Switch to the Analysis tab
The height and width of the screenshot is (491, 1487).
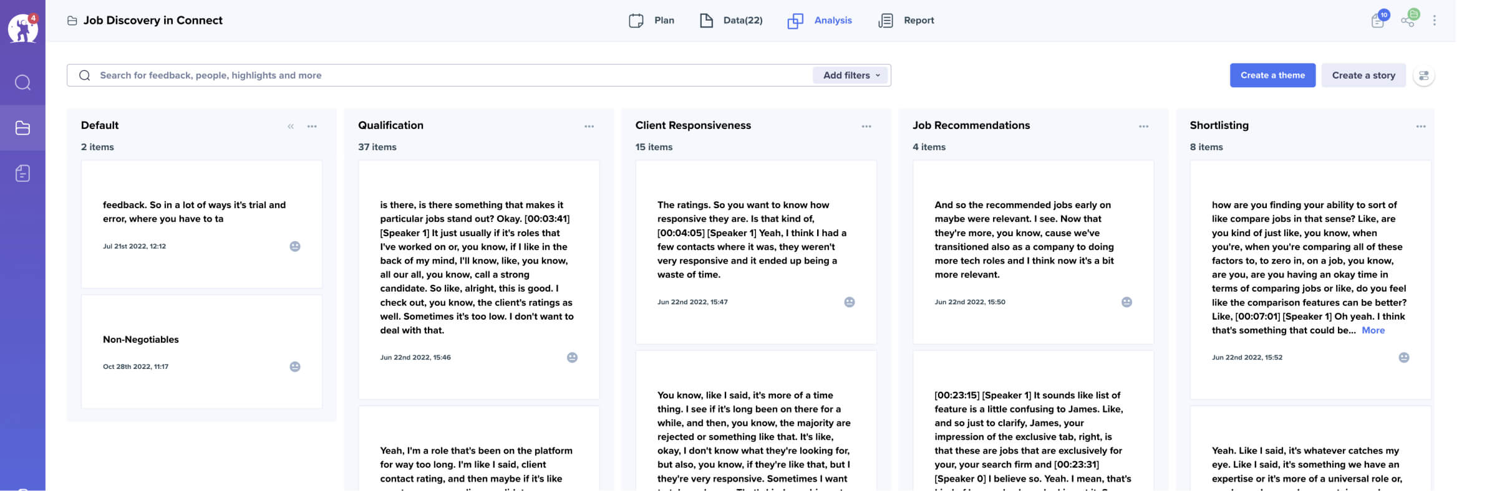[x=820, y=21]
